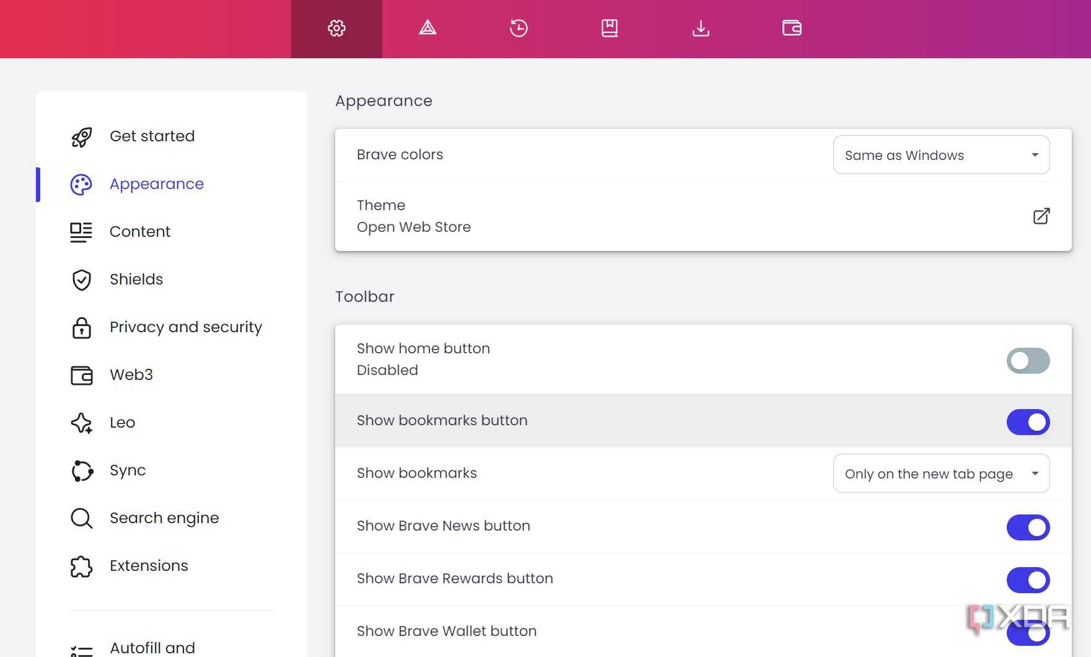
Task: Open Extensions settings section
Action: click(x=149, y=566)
